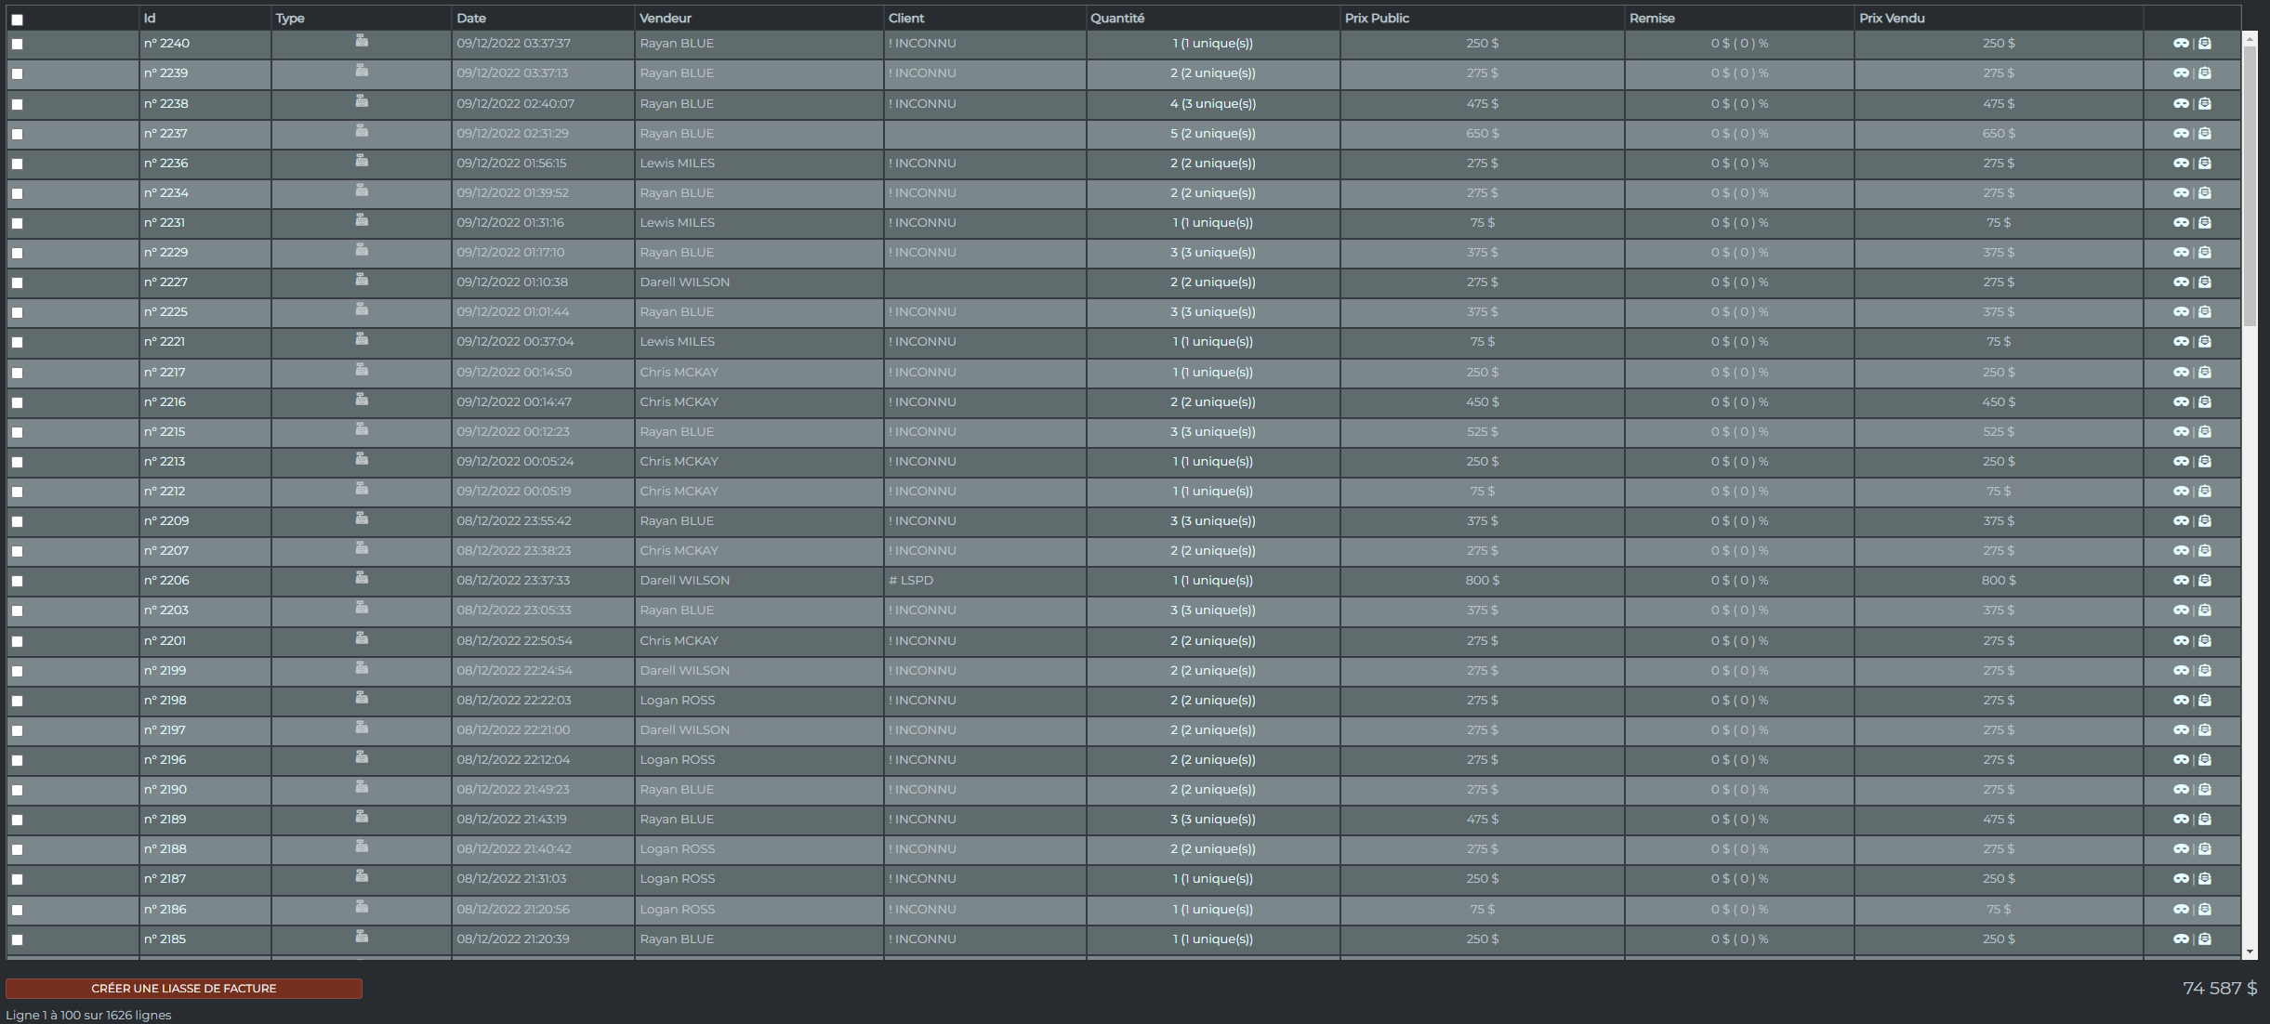2270x1024 pixels.
Task: Check the box for invoice n° 2240
Action: pos(17,44)
